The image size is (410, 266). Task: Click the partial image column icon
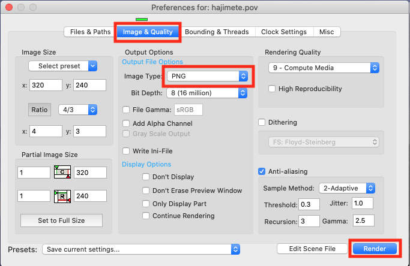coord(62,173)
